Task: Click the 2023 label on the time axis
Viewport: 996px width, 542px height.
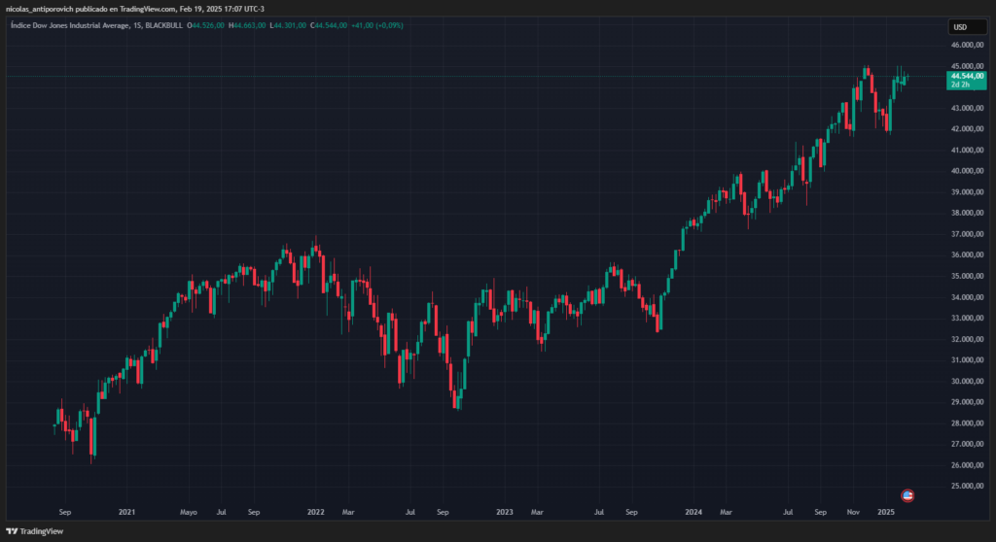Action: [505, 512]
